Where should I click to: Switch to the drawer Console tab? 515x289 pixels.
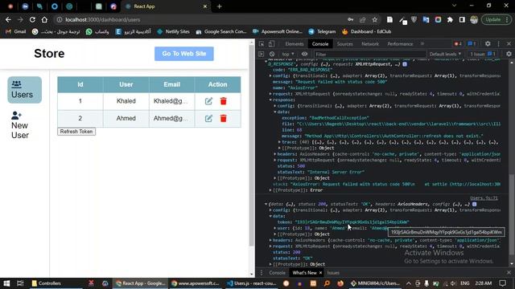[x=277, y=273]
